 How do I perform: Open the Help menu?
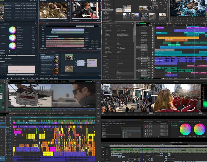[137, 80]
